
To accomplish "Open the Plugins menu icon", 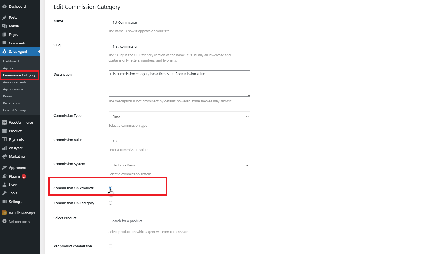I will [4, 176].
